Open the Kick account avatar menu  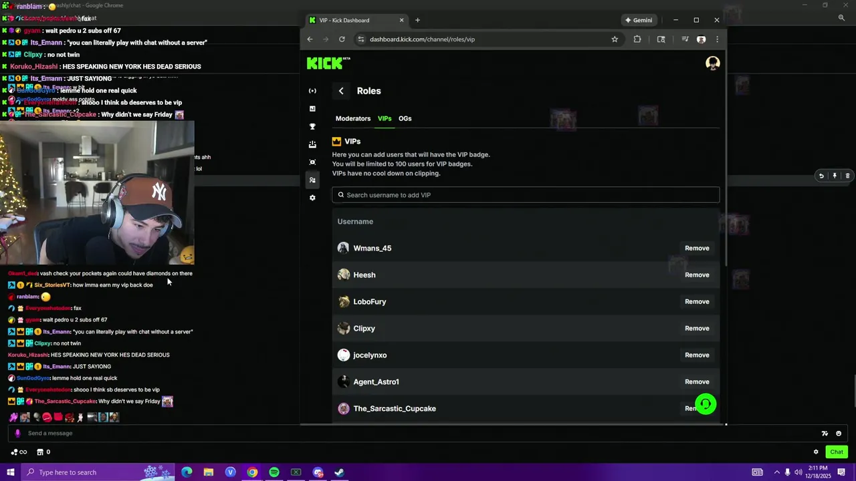pyautogui.click(x=713, y=63)
